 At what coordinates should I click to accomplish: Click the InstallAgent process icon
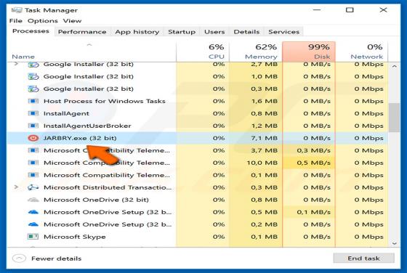tap(33, 113)
